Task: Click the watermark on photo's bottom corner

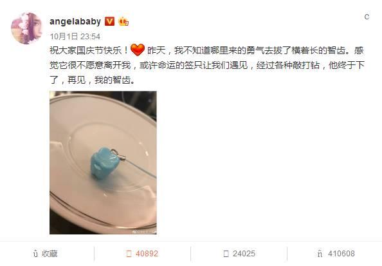Action: [144, 232]
